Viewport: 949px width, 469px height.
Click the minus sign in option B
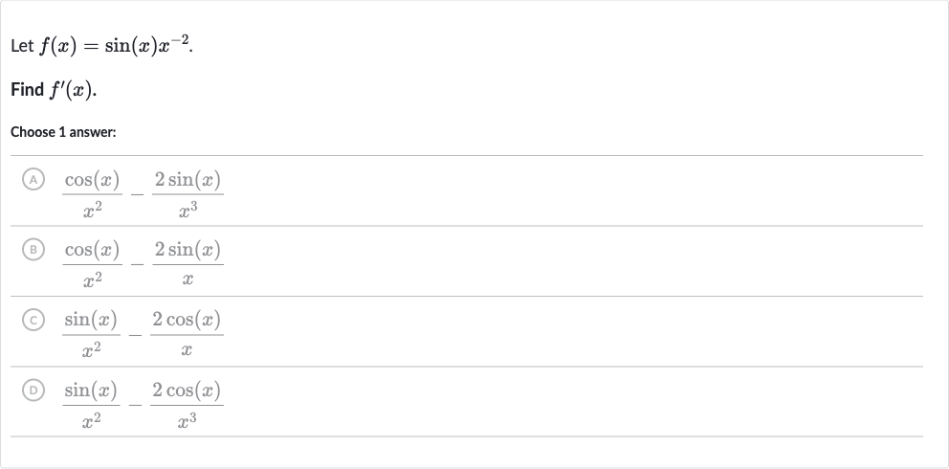[x=138, y=266]
